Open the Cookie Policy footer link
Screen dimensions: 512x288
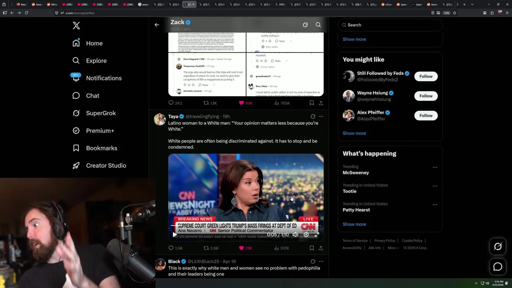click(412, 241)
